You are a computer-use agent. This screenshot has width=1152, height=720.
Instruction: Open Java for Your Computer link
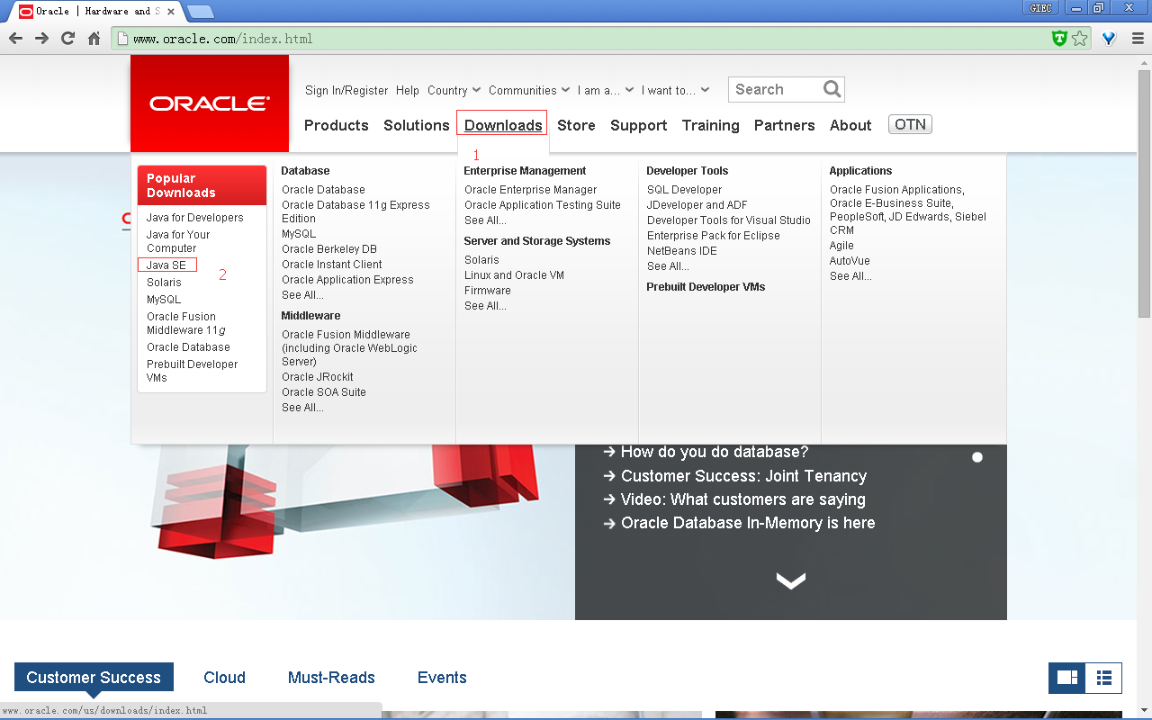click(x=178, y=241)
